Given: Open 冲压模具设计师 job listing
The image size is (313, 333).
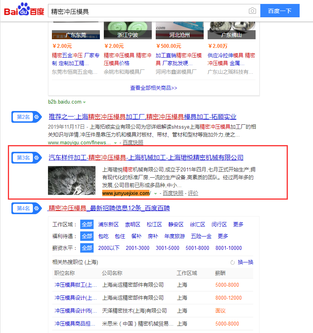Looking at the screenshot, I should [x=75, y=311].
